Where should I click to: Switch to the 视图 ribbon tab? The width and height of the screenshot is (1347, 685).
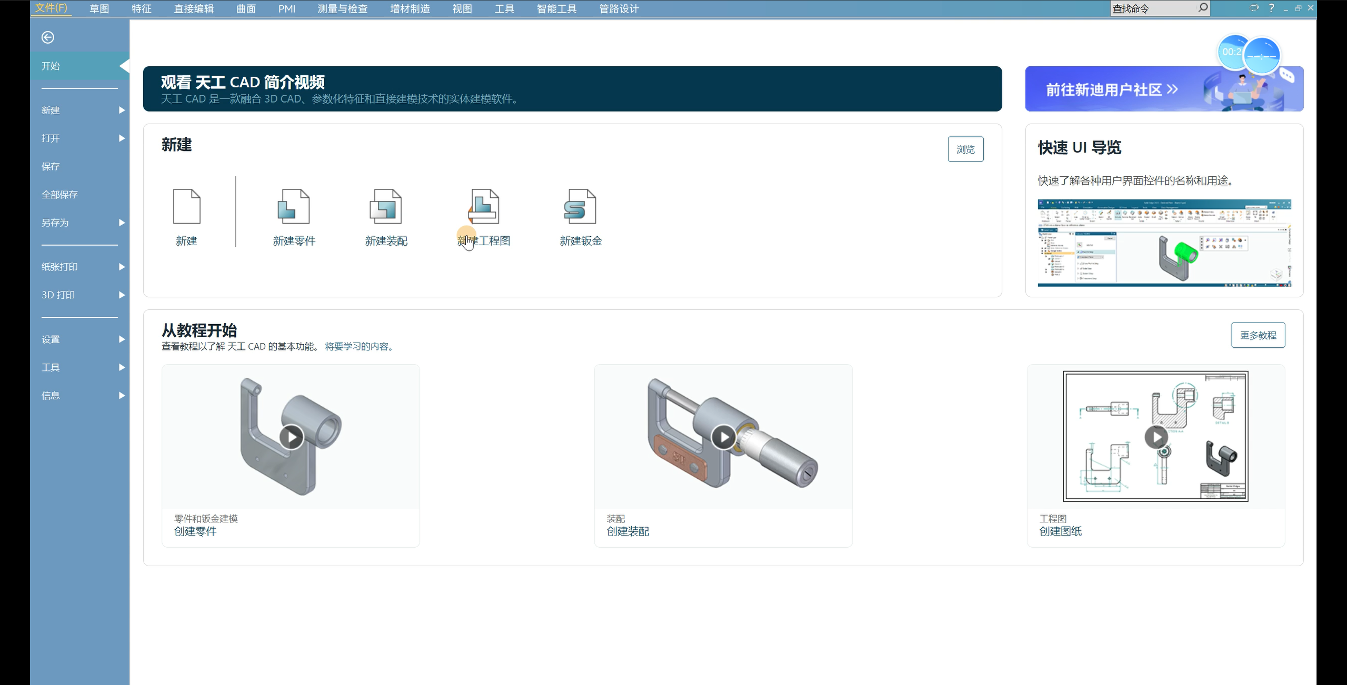point(462,8)
